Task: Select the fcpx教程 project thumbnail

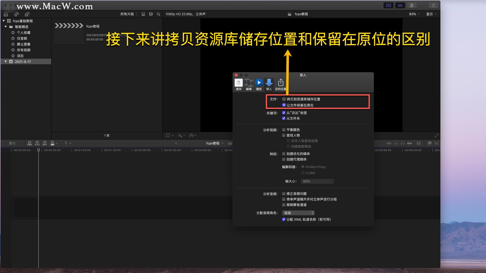Action: 69,34
